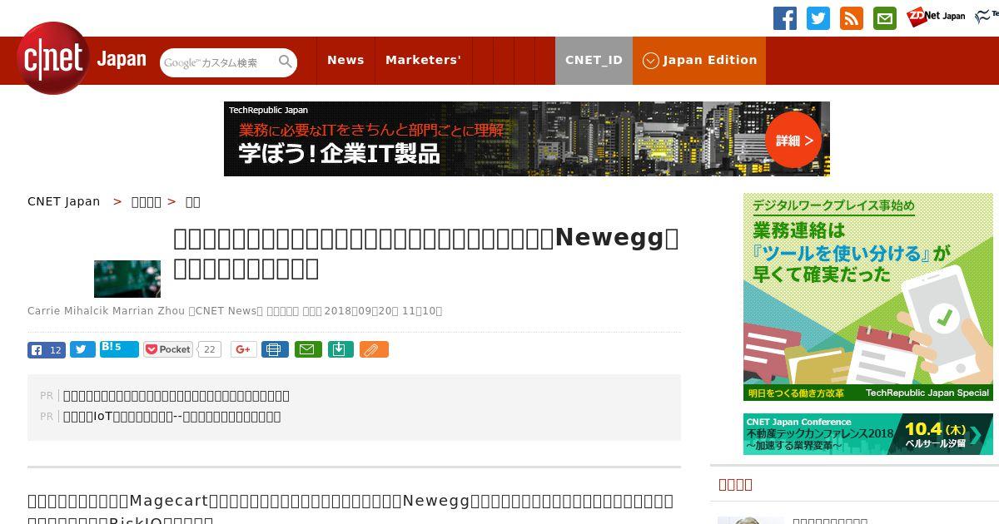
Task: Click the article headline mentioning Newegg
Action: click(x=426, y=253)
